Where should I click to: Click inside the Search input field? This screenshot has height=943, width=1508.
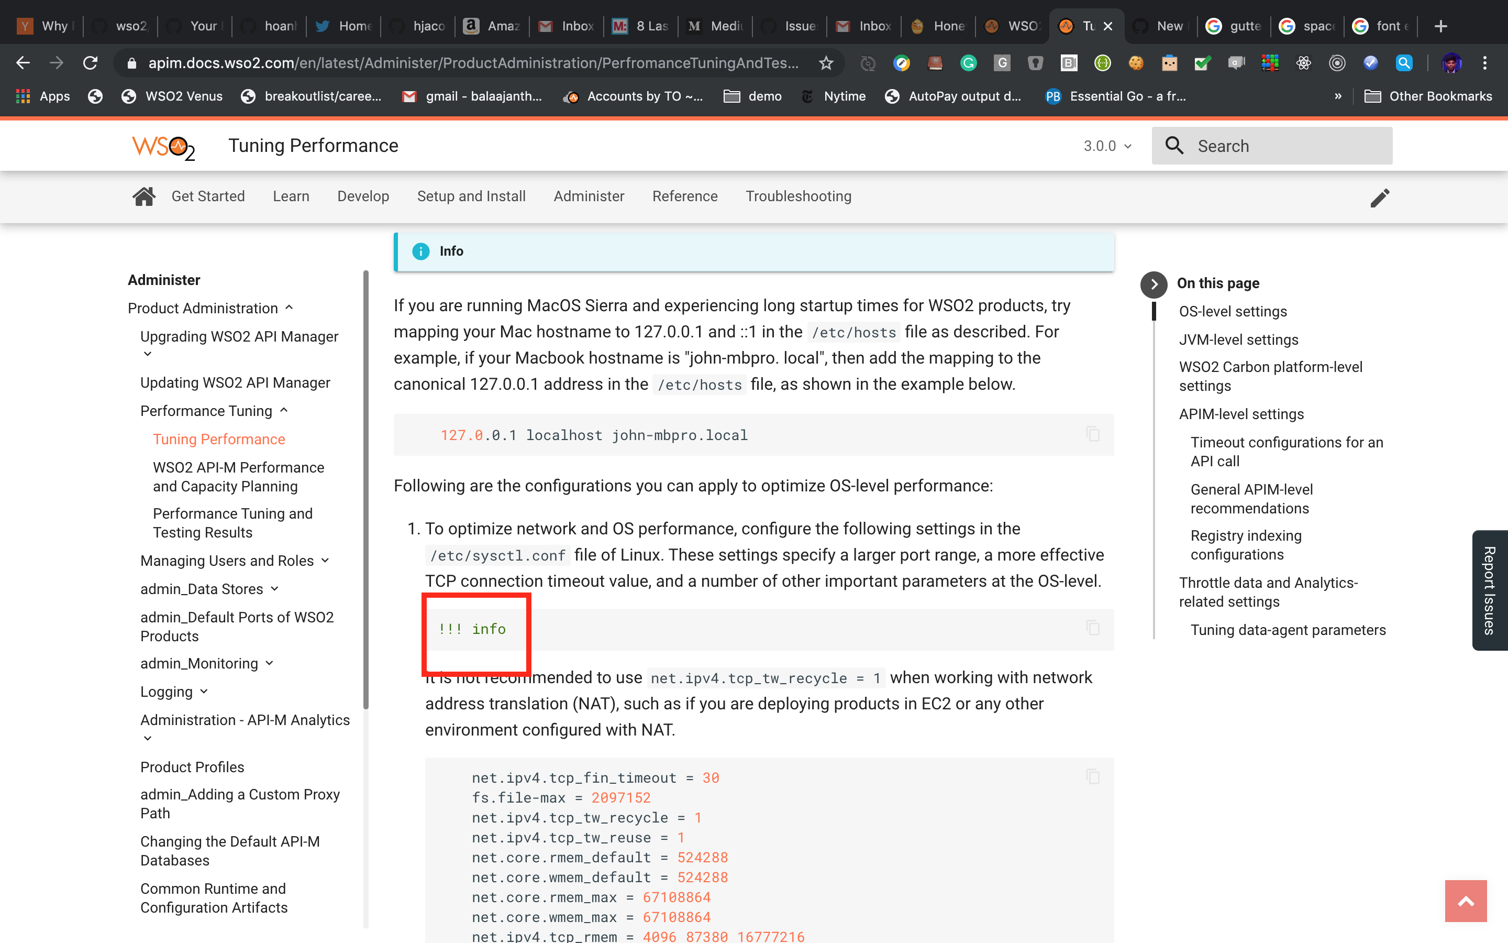click(x=1278, y=145)
